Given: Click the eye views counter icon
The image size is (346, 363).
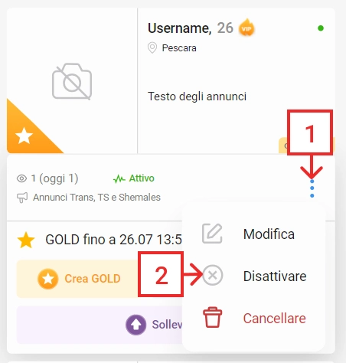Looking at the screenshot, I should (x=21, y=178).
